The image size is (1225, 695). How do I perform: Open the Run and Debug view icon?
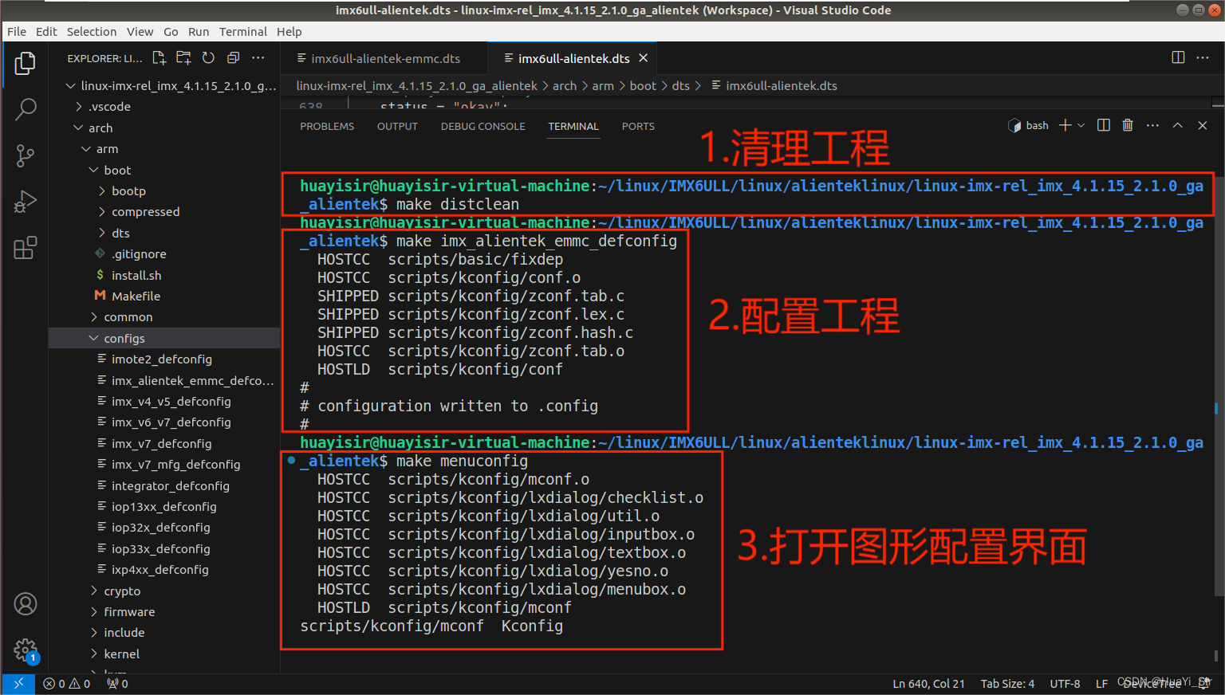tap(25, 202)
